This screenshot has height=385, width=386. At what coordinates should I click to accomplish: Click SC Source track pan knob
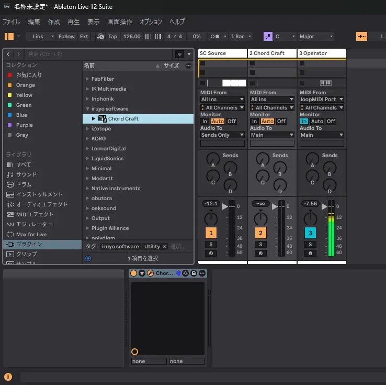(211, 218)
